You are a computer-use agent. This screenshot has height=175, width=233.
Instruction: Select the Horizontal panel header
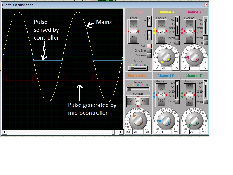click(x=137, y=76)
